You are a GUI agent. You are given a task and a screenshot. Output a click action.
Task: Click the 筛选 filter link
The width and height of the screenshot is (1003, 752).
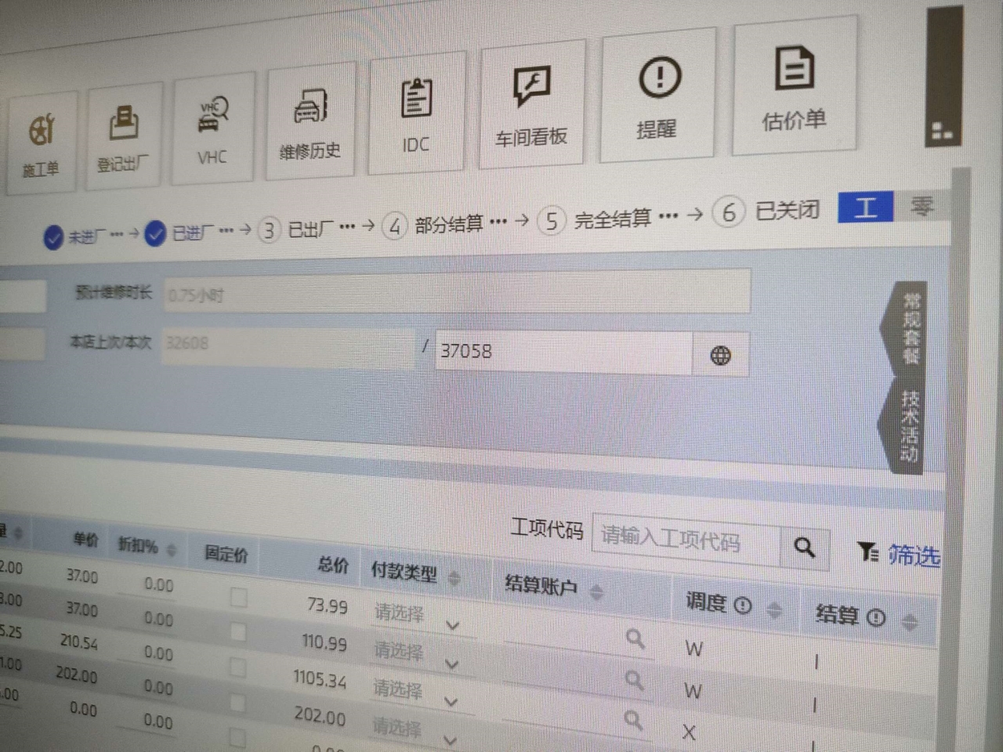(913, 555)
